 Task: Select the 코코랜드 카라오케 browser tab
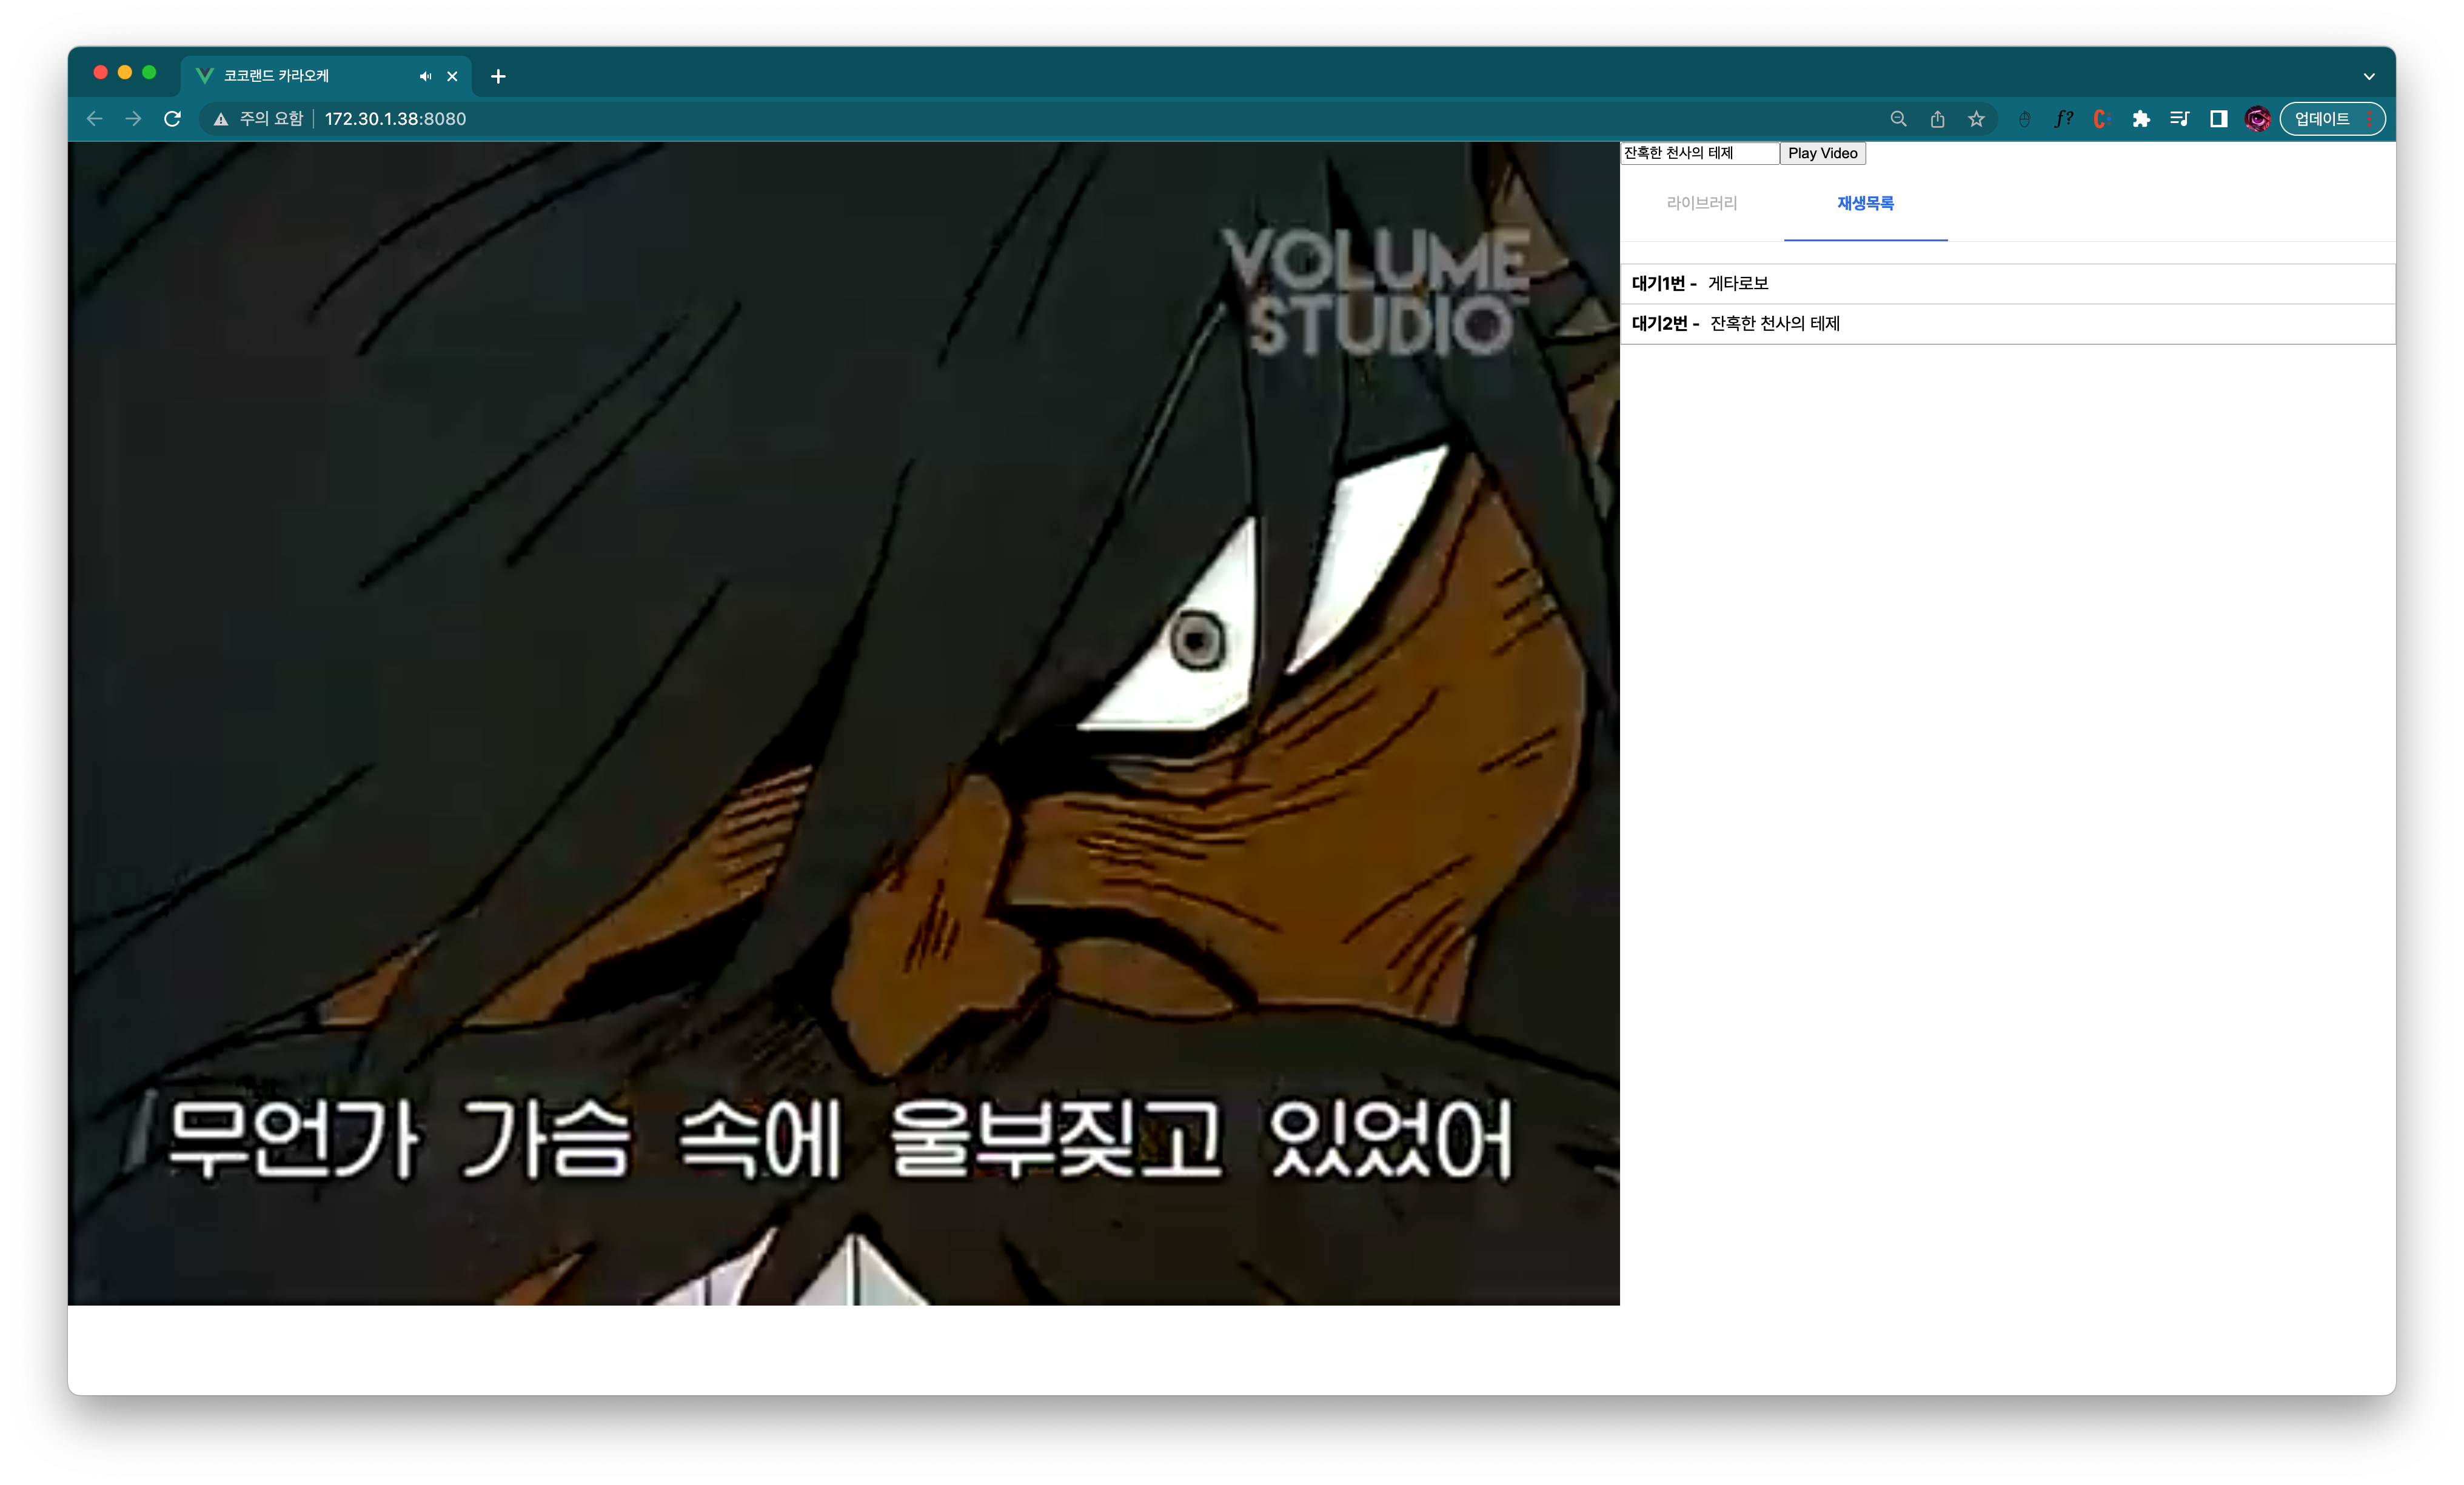pos(325,76)
